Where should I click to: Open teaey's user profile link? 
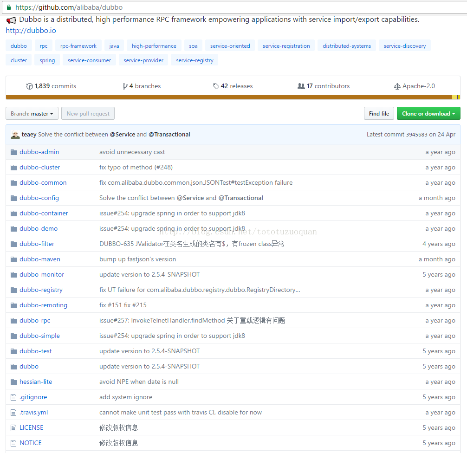29,134
